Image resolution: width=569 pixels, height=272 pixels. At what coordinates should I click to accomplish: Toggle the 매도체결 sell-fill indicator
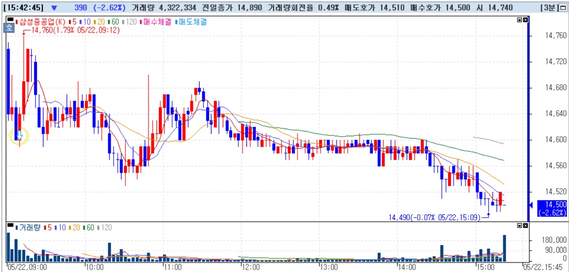(x=191, y=22)
